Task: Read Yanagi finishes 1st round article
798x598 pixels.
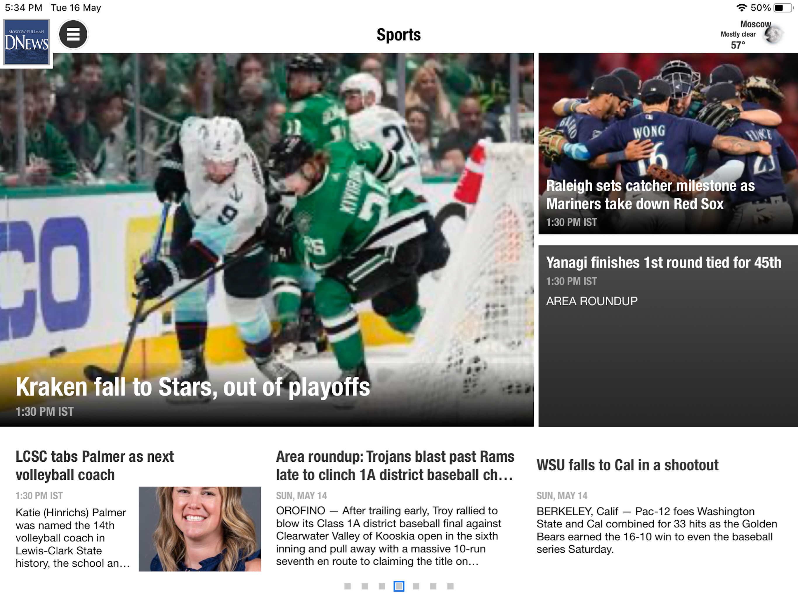Action: (663, 263)
